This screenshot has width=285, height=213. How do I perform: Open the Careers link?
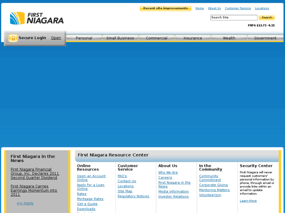[x=165, y=178]
